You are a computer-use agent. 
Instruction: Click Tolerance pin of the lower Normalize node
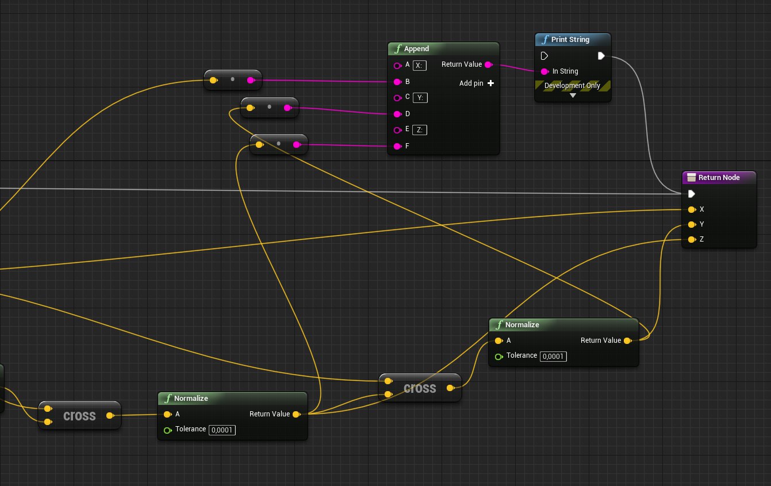167,430
